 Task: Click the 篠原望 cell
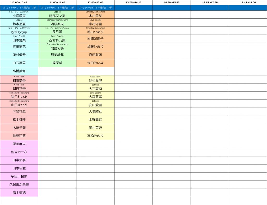(x=57, y=63)
